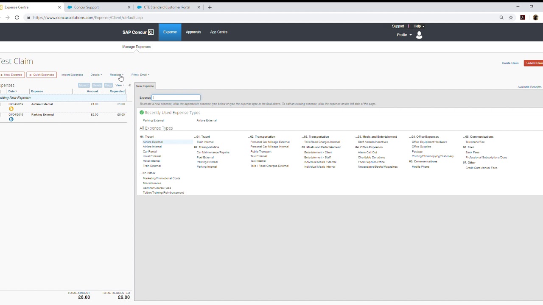543x305 pixels.
Task: Select Office Supplies expense type
Action: [422, 147]
